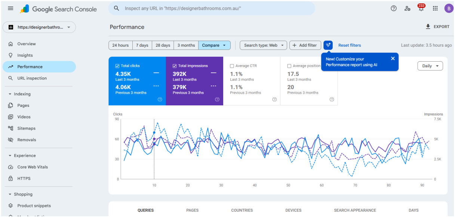
Task: Collapse the Indexing section
Action: click(x=19, y=94)
